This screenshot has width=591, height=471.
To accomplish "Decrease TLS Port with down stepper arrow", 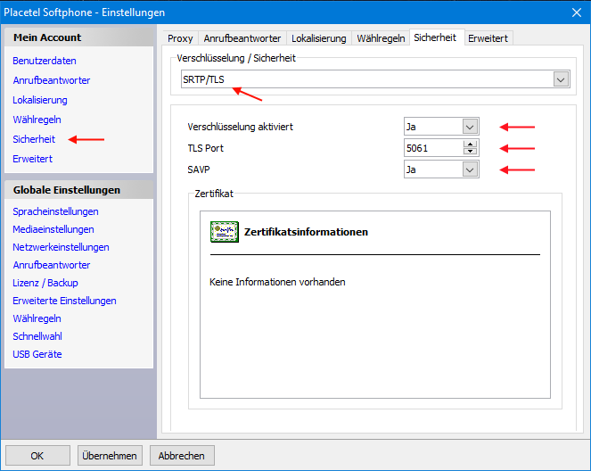I will [x=470, y=152].
